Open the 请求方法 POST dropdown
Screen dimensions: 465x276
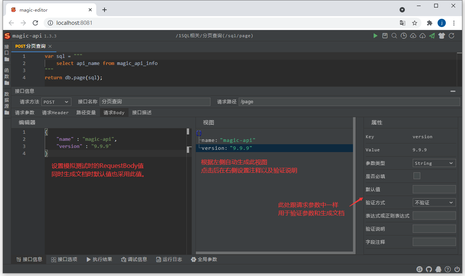(x=56, y=102)
